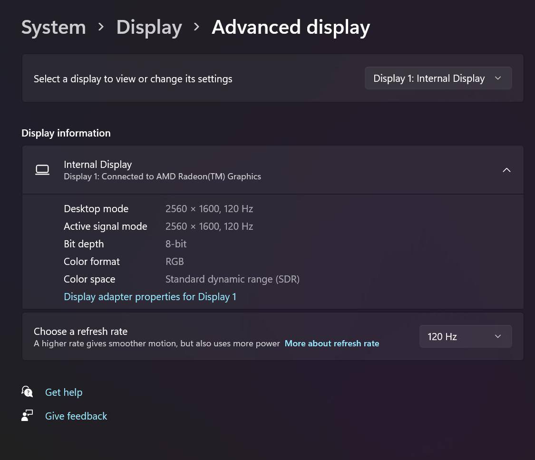
Task: Open the More about refresh rate link
Action: click(331, 343)
